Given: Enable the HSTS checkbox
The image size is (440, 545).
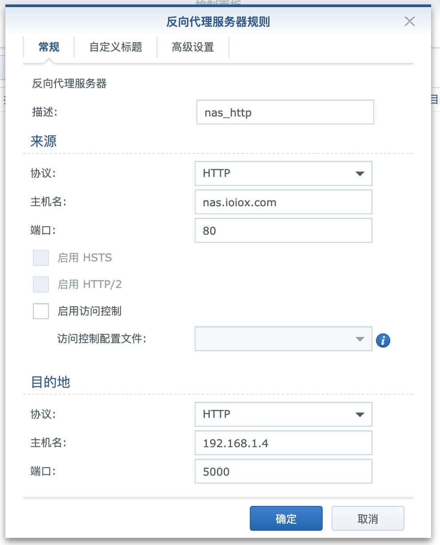Looking at the screenshot, I should 41,258.
